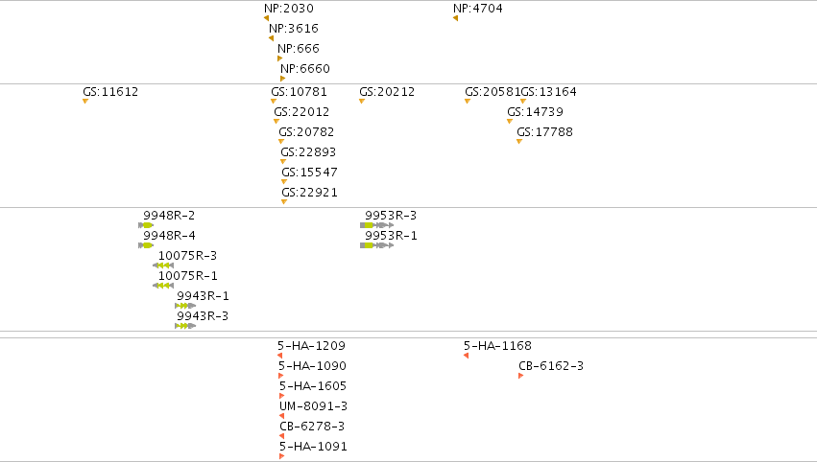Click the GS:20581 marker triangle

[468, 101]
